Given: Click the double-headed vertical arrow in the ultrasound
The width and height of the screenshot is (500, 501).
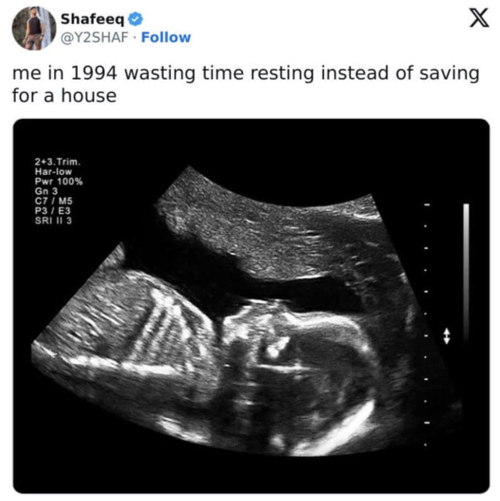Looking at the screenshot, I should coord(446,336).
